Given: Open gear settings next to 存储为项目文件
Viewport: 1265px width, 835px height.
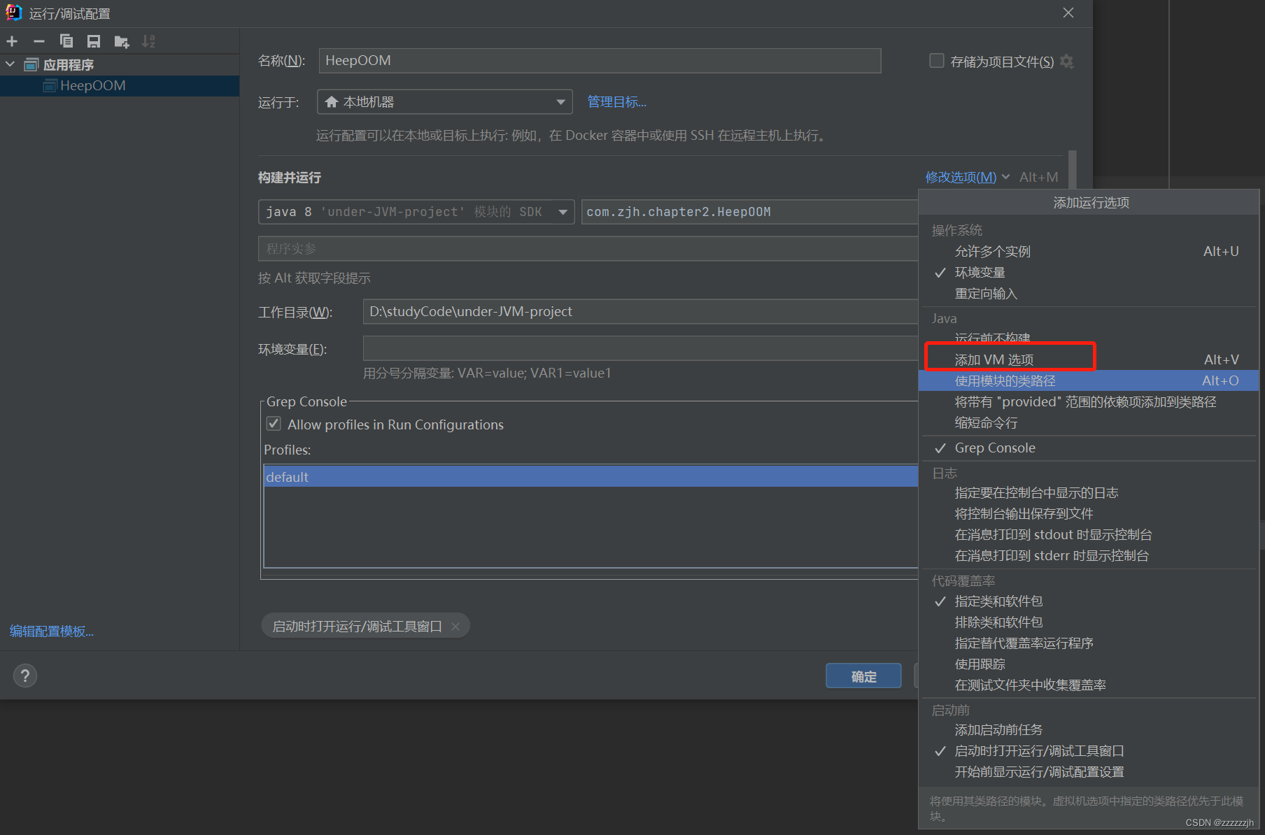Looking at the screenshot, I should coord(1066,62).
